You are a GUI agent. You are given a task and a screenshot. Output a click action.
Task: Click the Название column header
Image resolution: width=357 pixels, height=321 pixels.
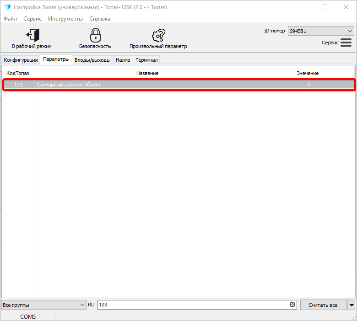tap(148, 73)
